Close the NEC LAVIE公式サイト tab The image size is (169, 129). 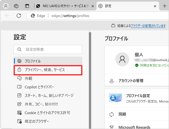tap(93, 6)
